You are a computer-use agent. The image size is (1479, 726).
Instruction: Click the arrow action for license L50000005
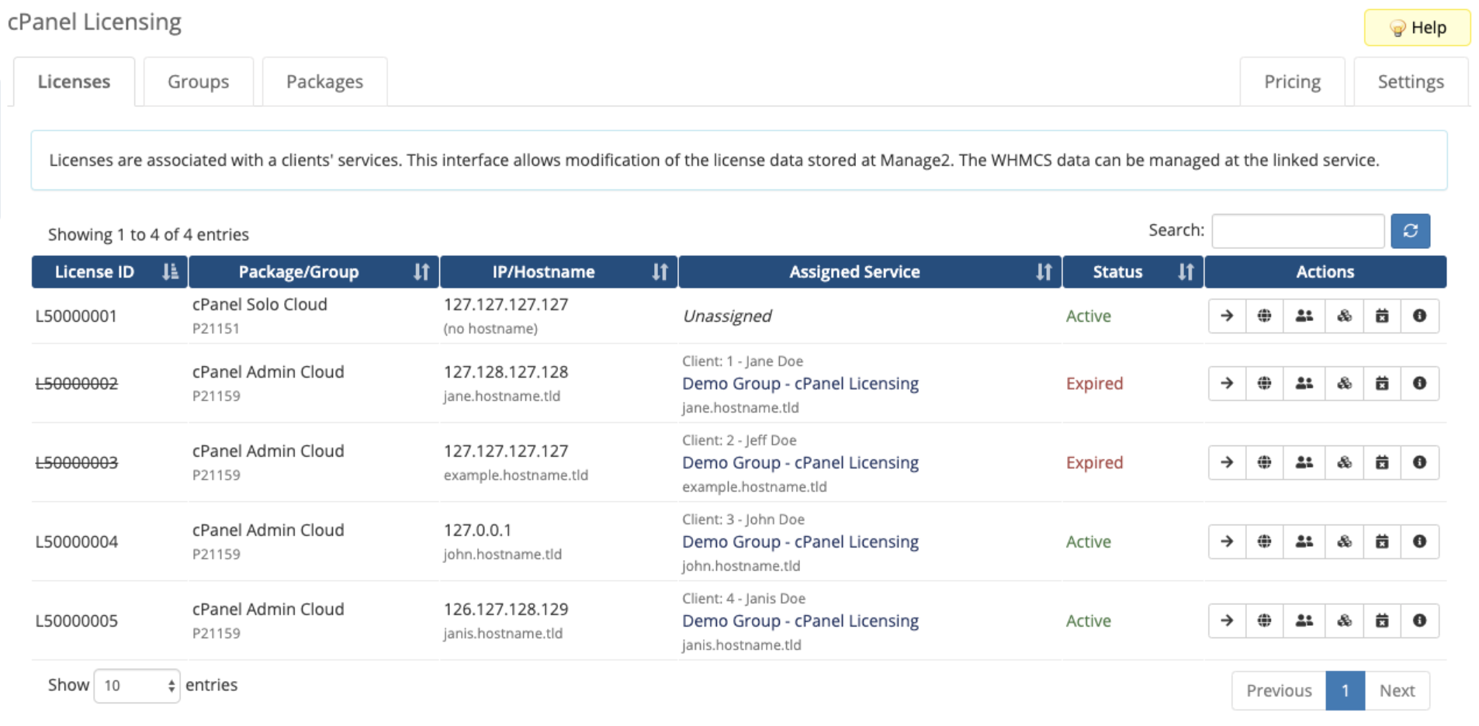click(x=1227, y=621)
